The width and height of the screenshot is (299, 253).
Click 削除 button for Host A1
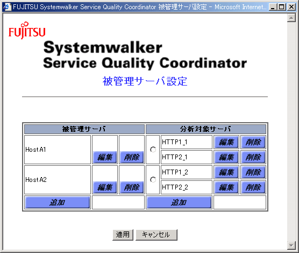point(132,157)
